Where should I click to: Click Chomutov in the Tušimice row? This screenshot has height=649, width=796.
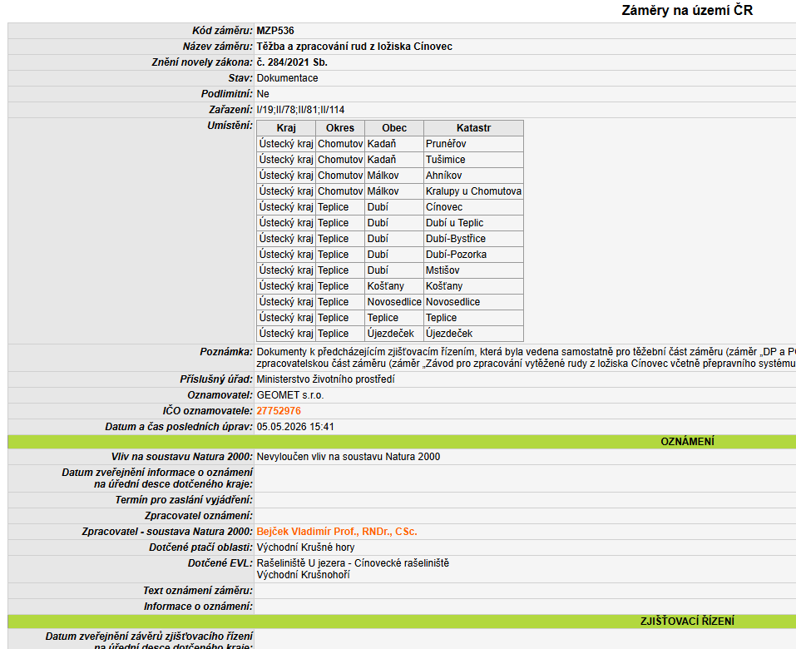tap(340, 160)
